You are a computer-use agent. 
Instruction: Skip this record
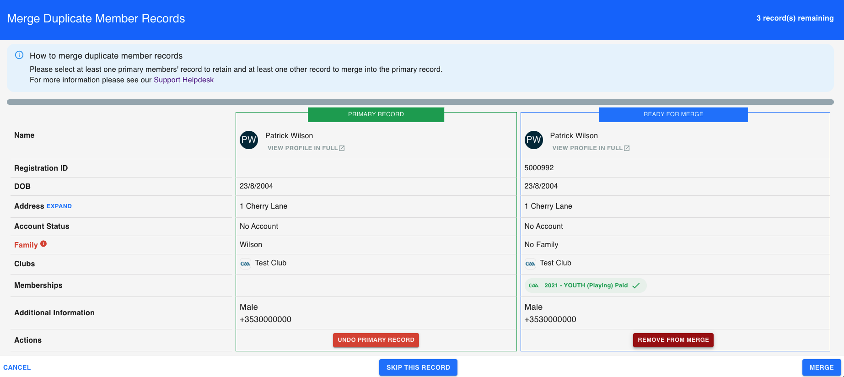pos(418,367)
